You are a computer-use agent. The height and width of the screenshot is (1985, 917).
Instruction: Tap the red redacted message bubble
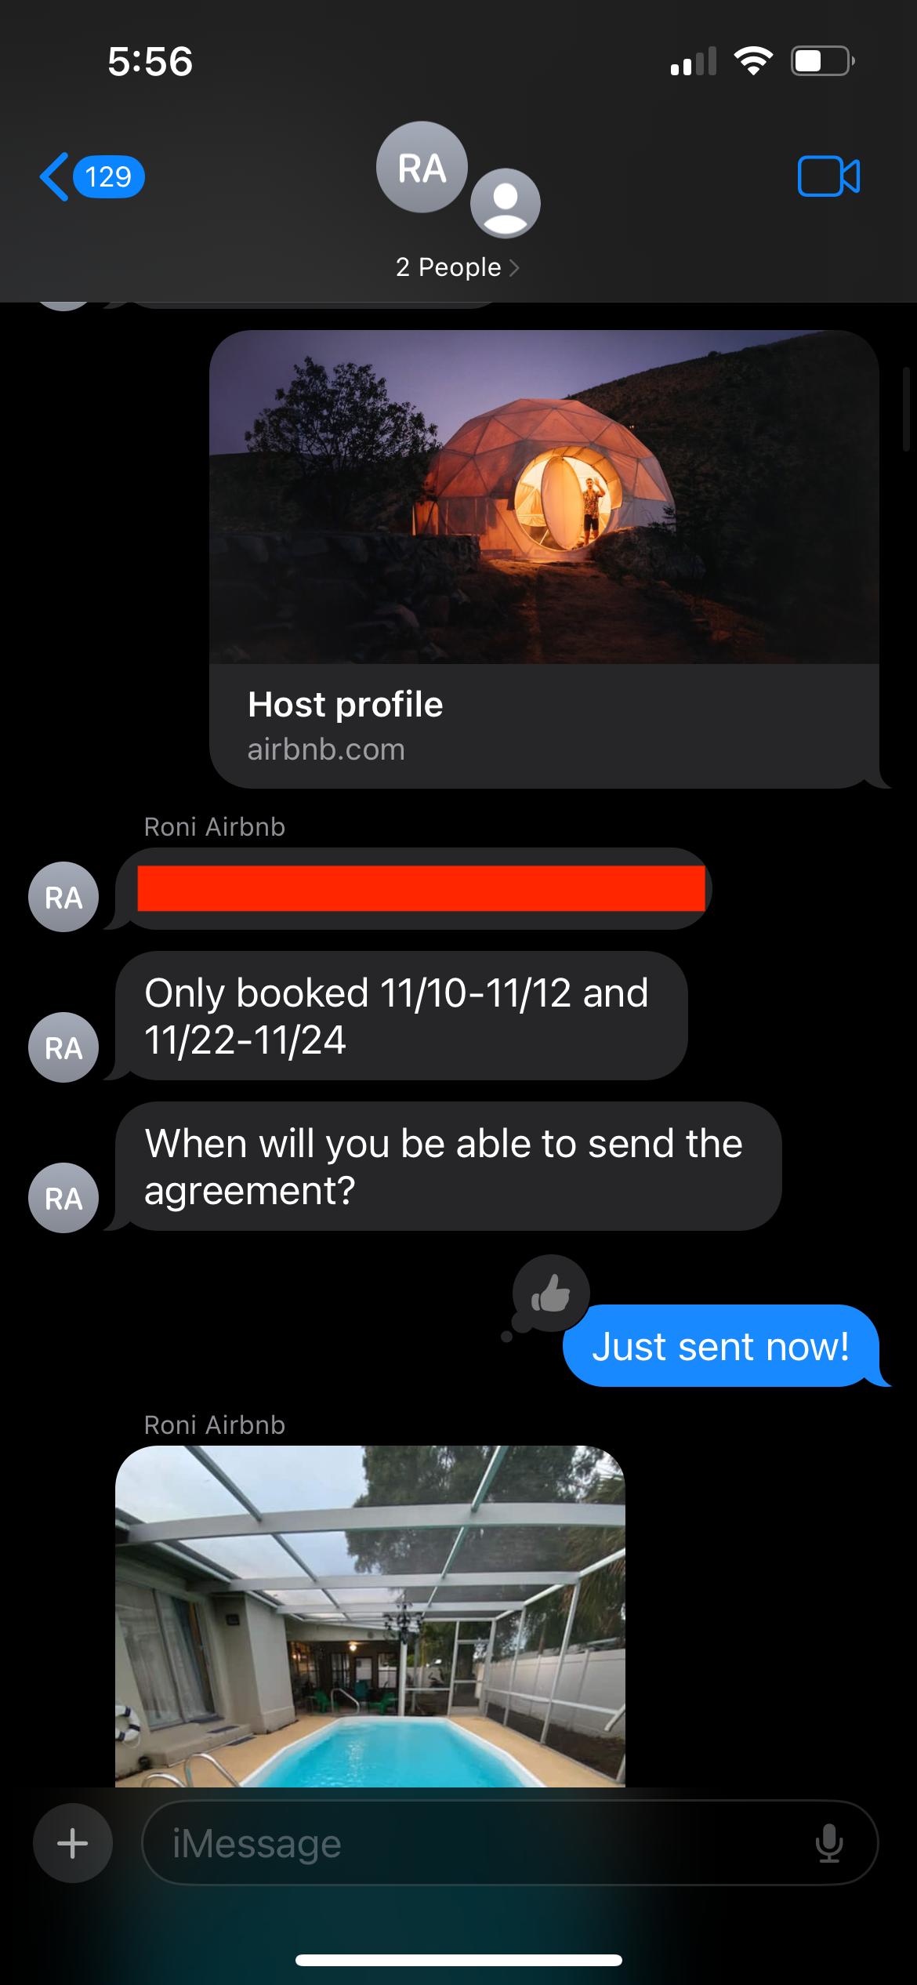pyautogui.click(x=414, y=888)
